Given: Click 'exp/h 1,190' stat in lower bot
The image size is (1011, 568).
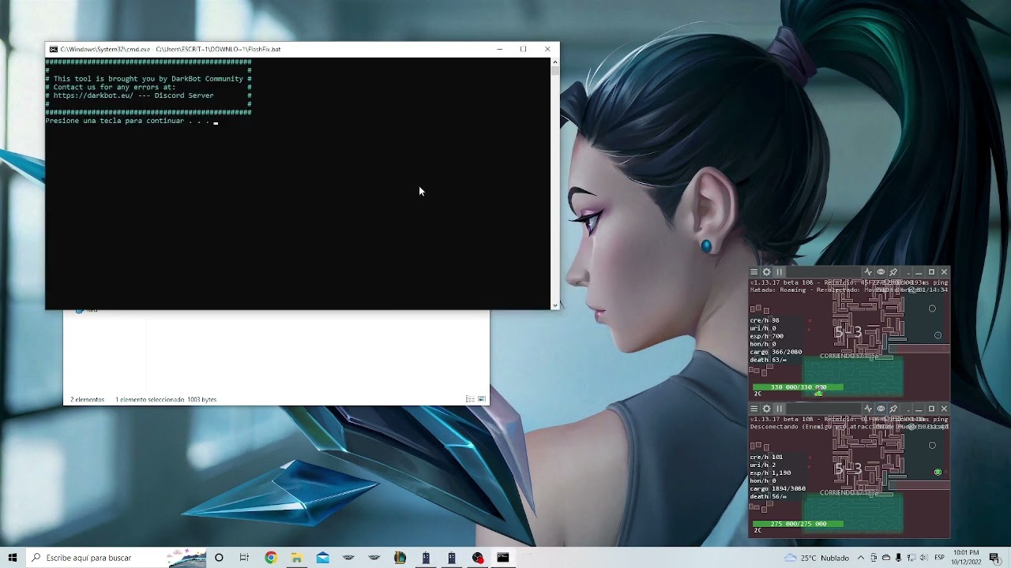Looking at the screenshot, I should pyautogui.click(x=770, y=473).
